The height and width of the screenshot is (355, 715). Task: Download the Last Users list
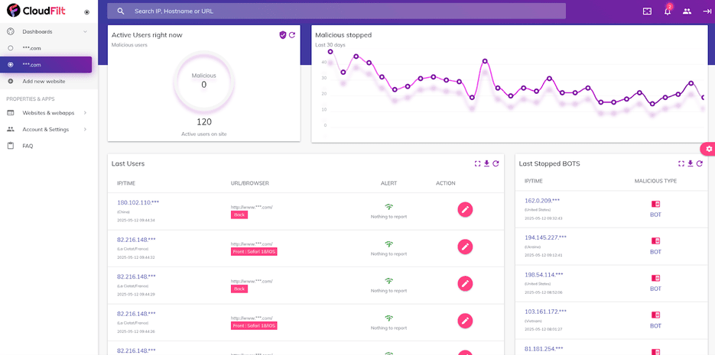pyautogui.click(x=486, y=163)
